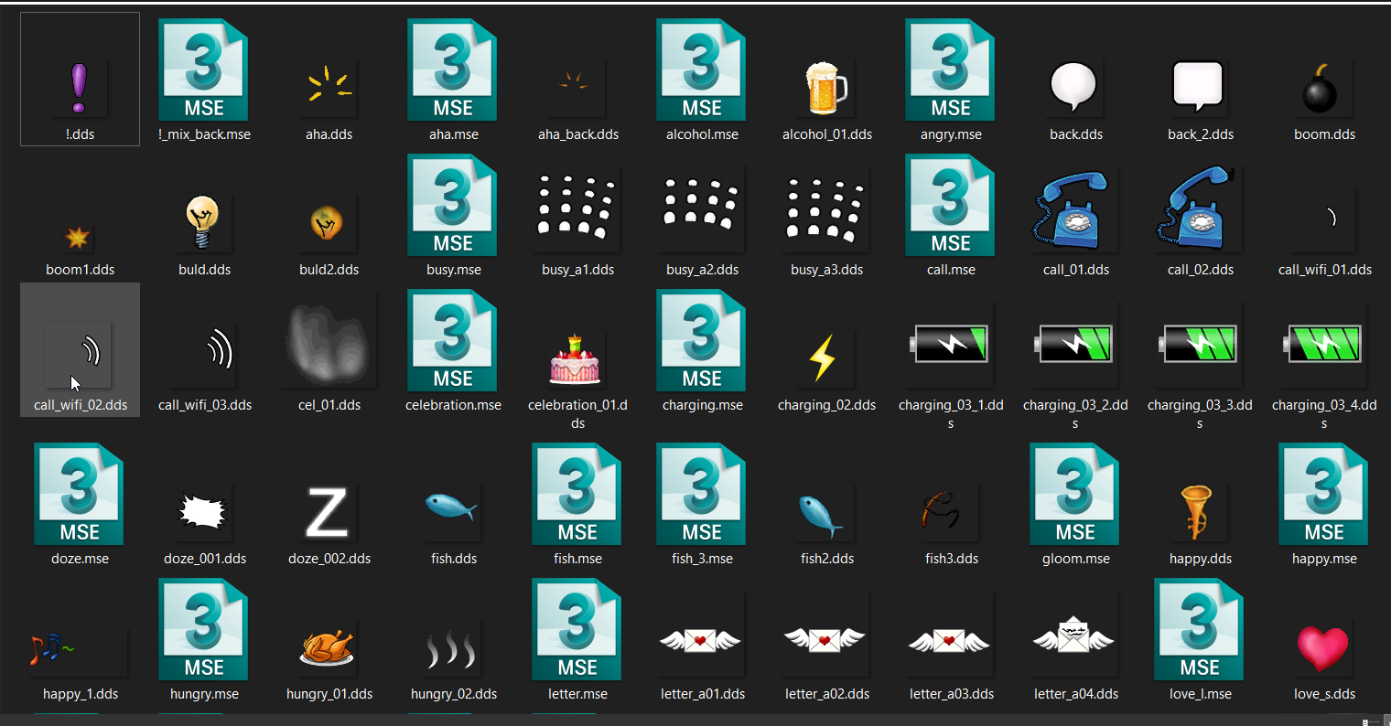Click the love_l.mse file name
The height and width of the screenshot is (726, 1391).
point(1200,694)
